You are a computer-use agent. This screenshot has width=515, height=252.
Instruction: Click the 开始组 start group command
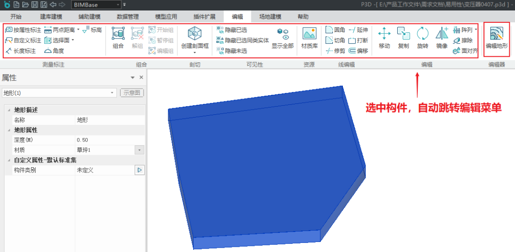tap(161, 30)
